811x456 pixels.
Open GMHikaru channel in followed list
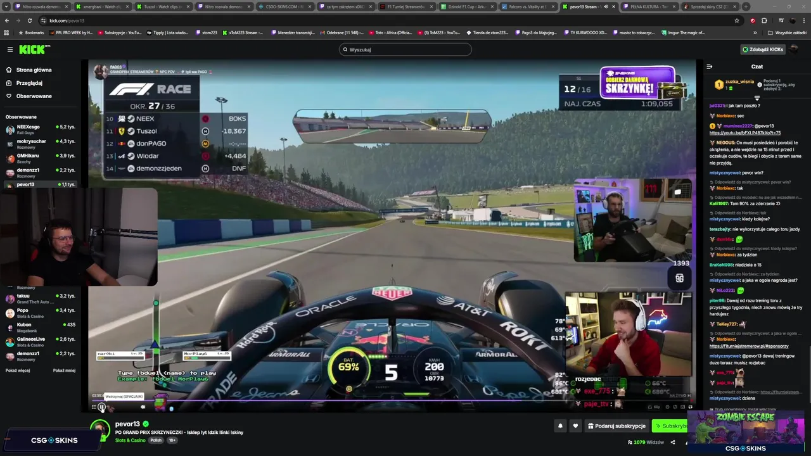pyautogui.click(x=41, y=158)
